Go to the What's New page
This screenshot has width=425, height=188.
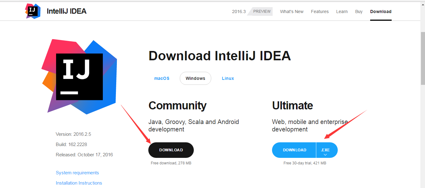(292, 11)
